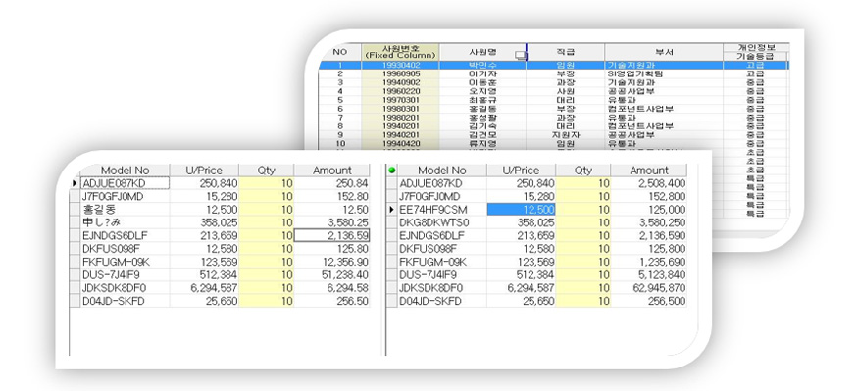Select the highlighted 12,500 U/Price cell in right grid

521,210
